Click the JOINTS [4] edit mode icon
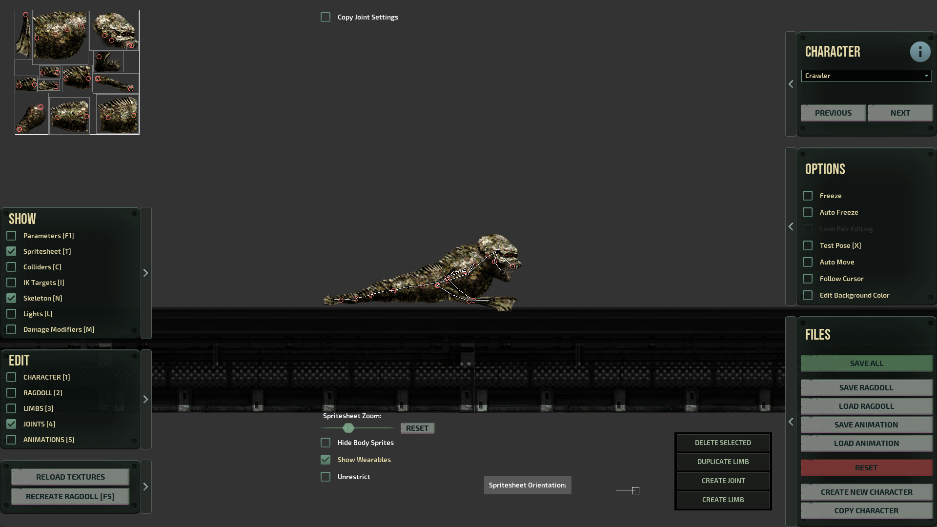 [11, 424]
